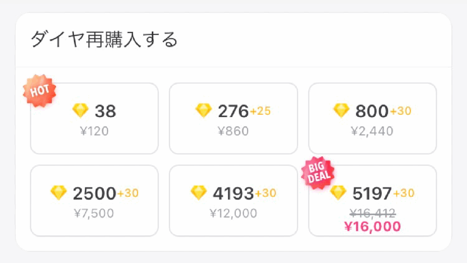This screenshot has height=263, width=467.
Task: Click the ダイヤ再購入する heading
Action: 104,40
